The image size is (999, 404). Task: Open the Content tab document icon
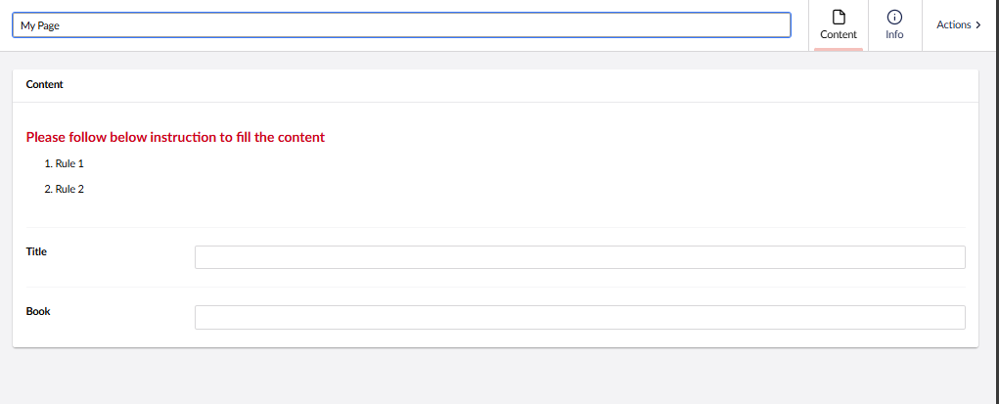[838, 17]
